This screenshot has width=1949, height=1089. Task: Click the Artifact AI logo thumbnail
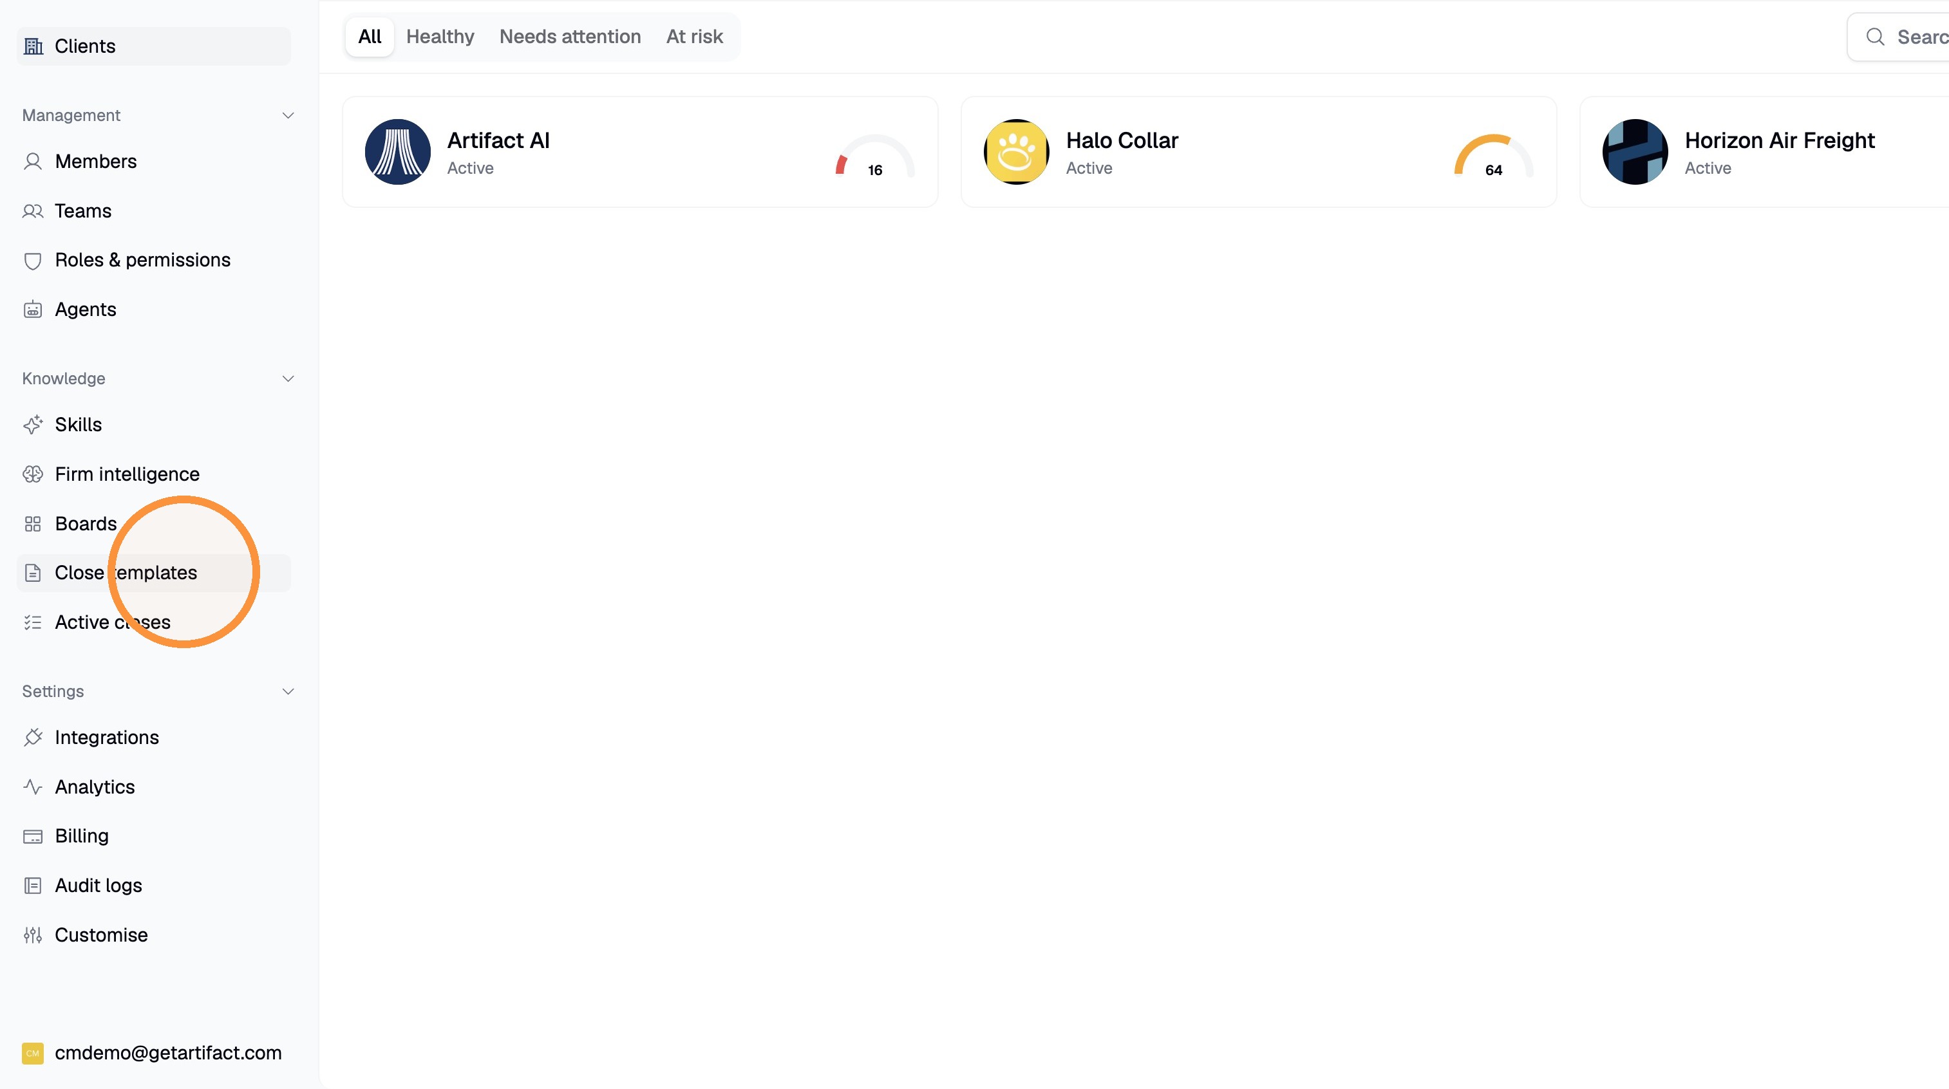tap(398, 152)
